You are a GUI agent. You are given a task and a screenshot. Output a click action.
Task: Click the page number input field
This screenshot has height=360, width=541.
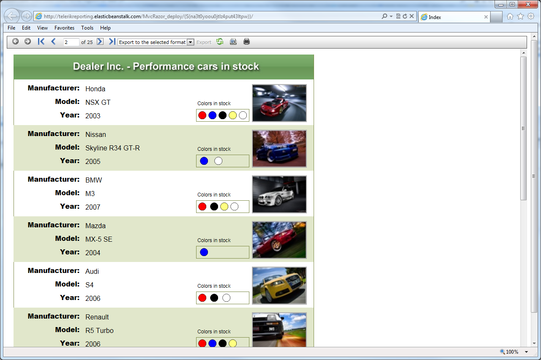[x=71, y=42]
